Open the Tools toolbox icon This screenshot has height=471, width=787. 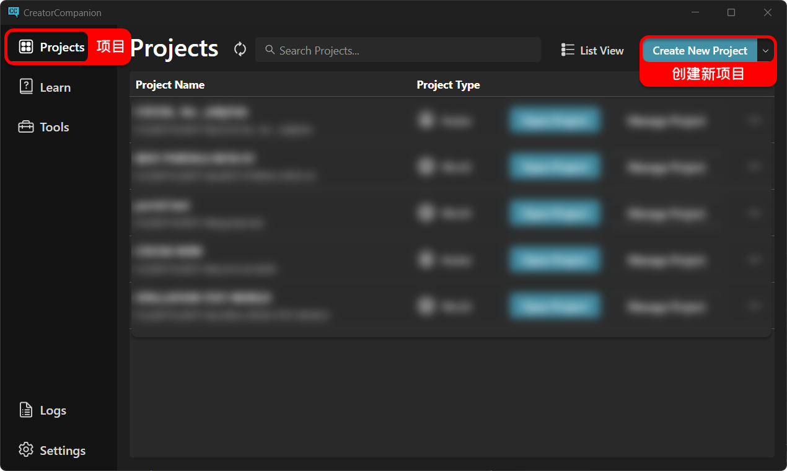pos(26,127)
